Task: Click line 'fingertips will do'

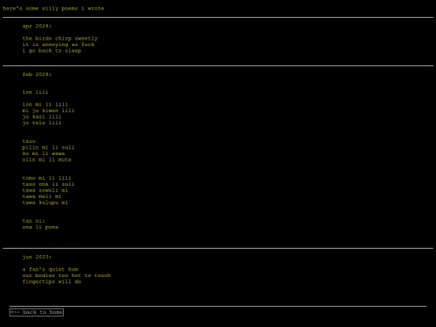Action: (x=52, y=282)
